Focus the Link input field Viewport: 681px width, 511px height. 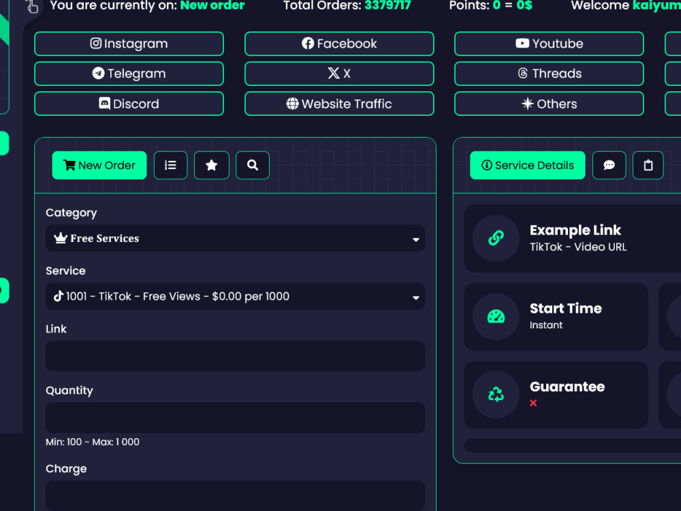pyautogui.click(x=236, y=356)
